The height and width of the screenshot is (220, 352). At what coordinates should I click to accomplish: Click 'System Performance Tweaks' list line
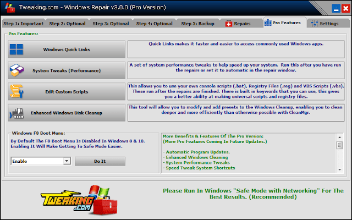click(196, 163)
